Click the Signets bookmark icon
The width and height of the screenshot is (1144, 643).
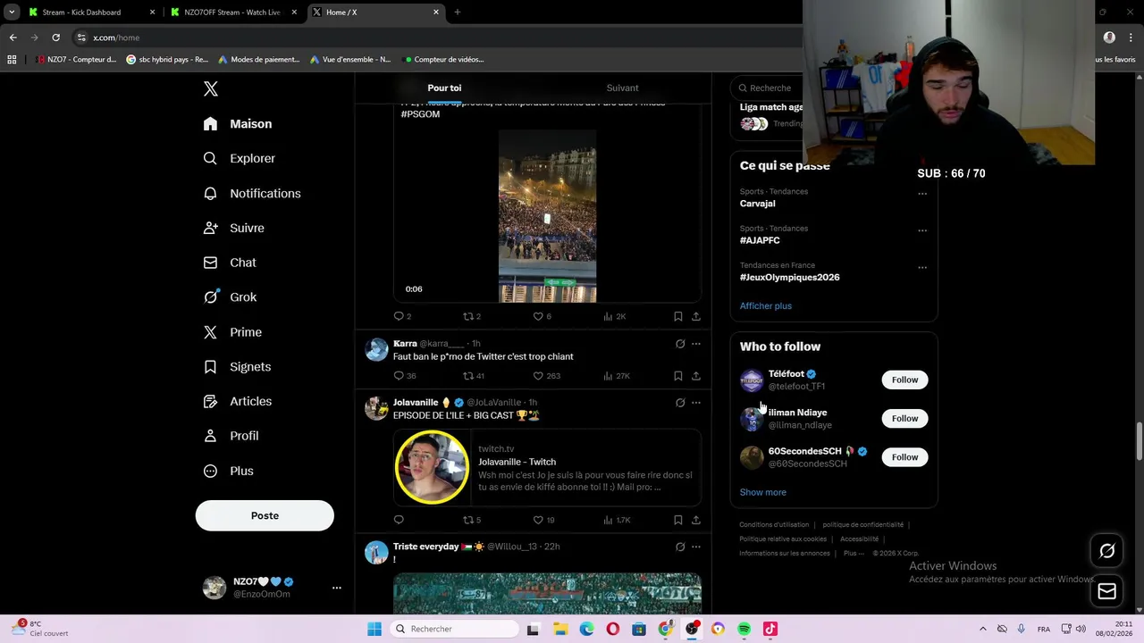pos(210,367)
